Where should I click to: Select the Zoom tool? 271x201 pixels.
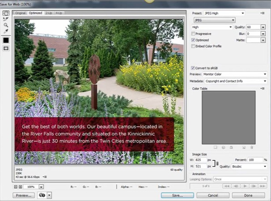coord(6,25)
